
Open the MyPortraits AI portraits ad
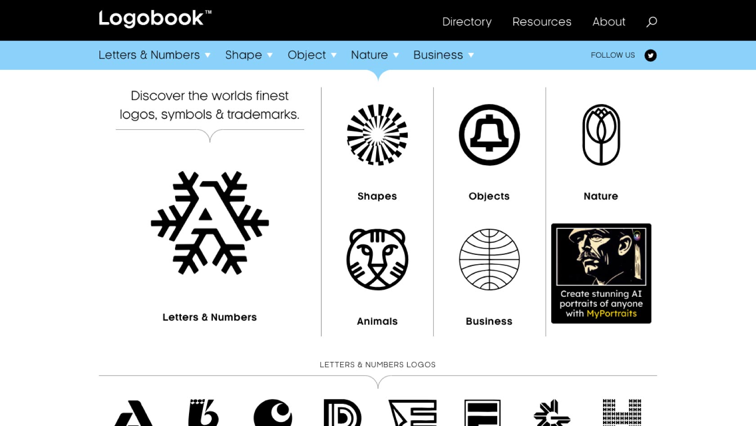(x=601, y=273)
